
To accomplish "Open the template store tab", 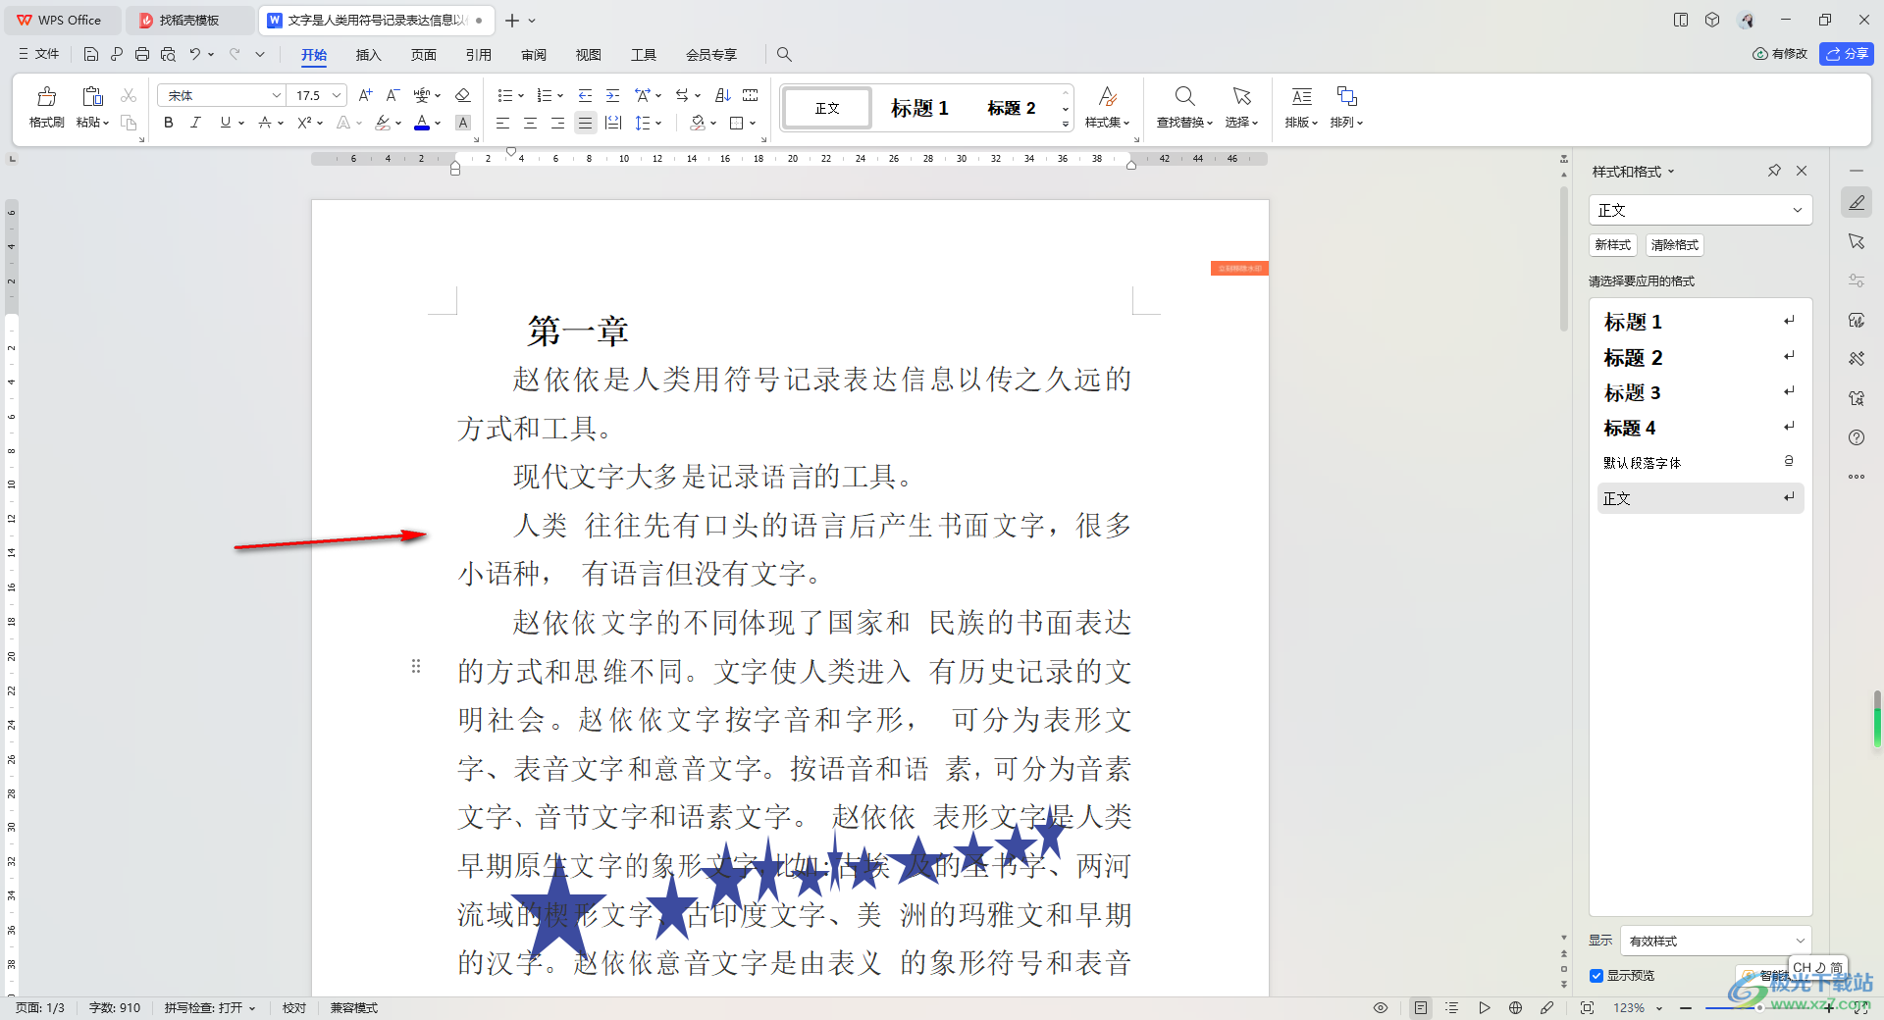I will click(189, 20).
